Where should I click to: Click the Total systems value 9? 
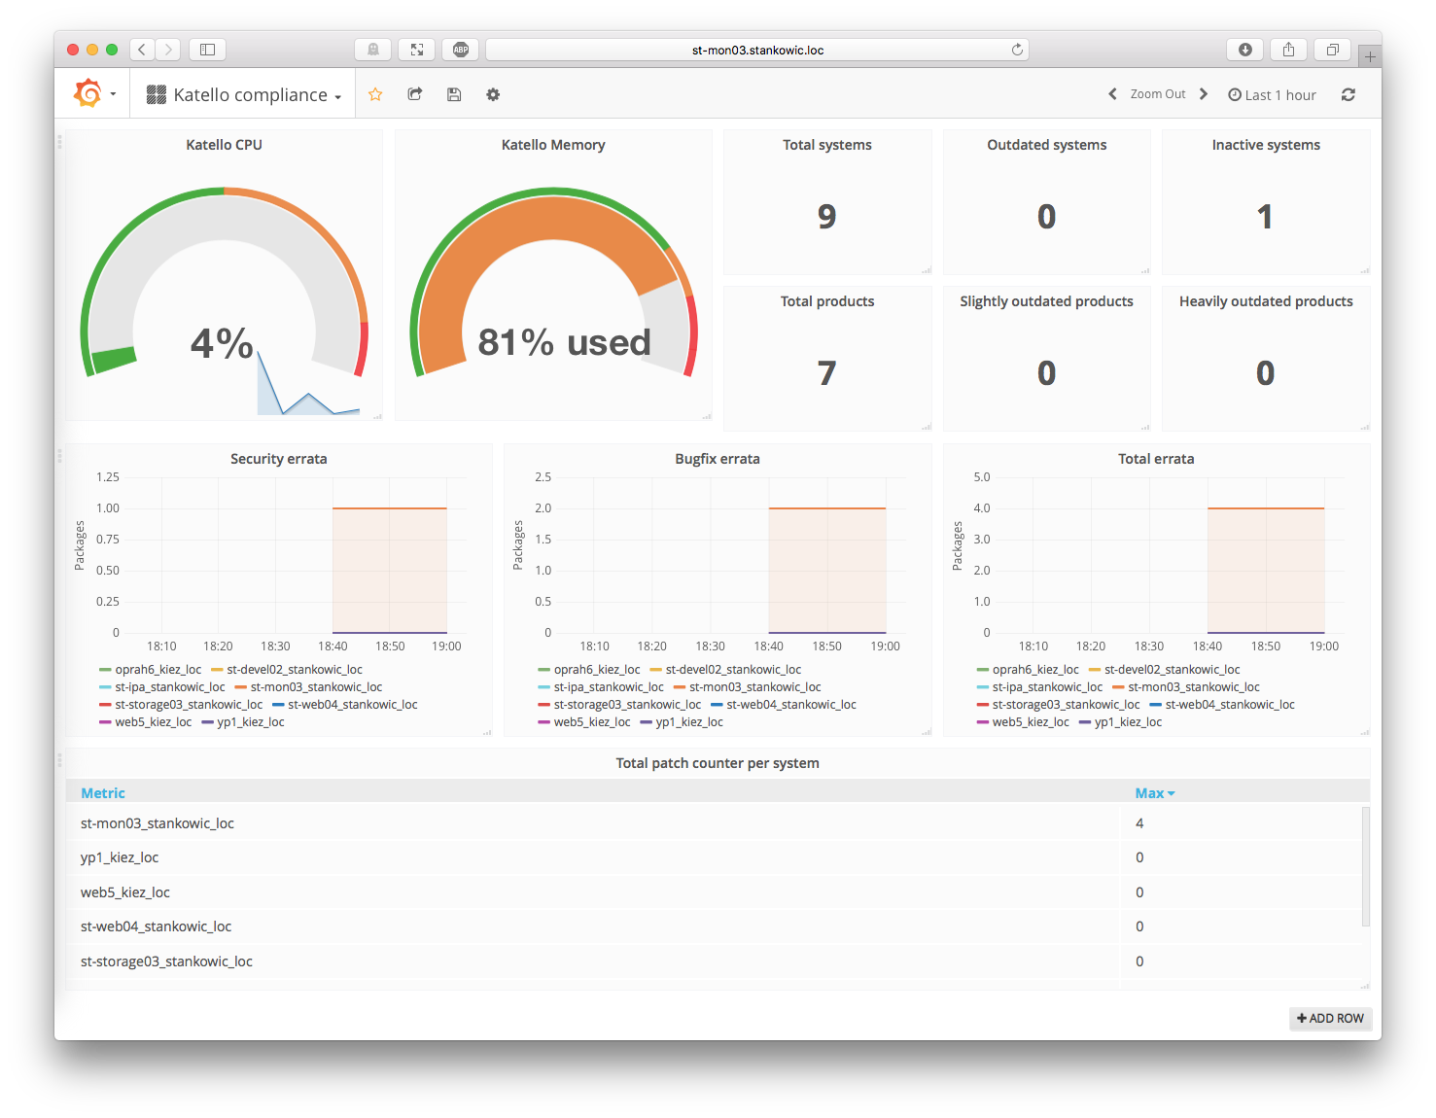(x=827, y=216)
